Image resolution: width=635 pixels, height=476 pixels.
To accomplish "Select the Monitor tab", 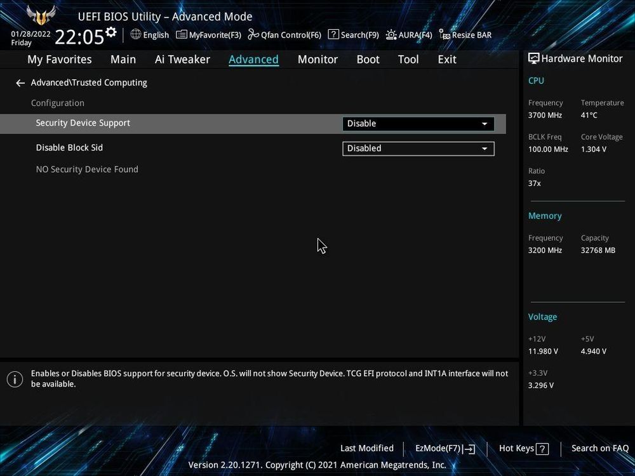I will coord(317,59).
